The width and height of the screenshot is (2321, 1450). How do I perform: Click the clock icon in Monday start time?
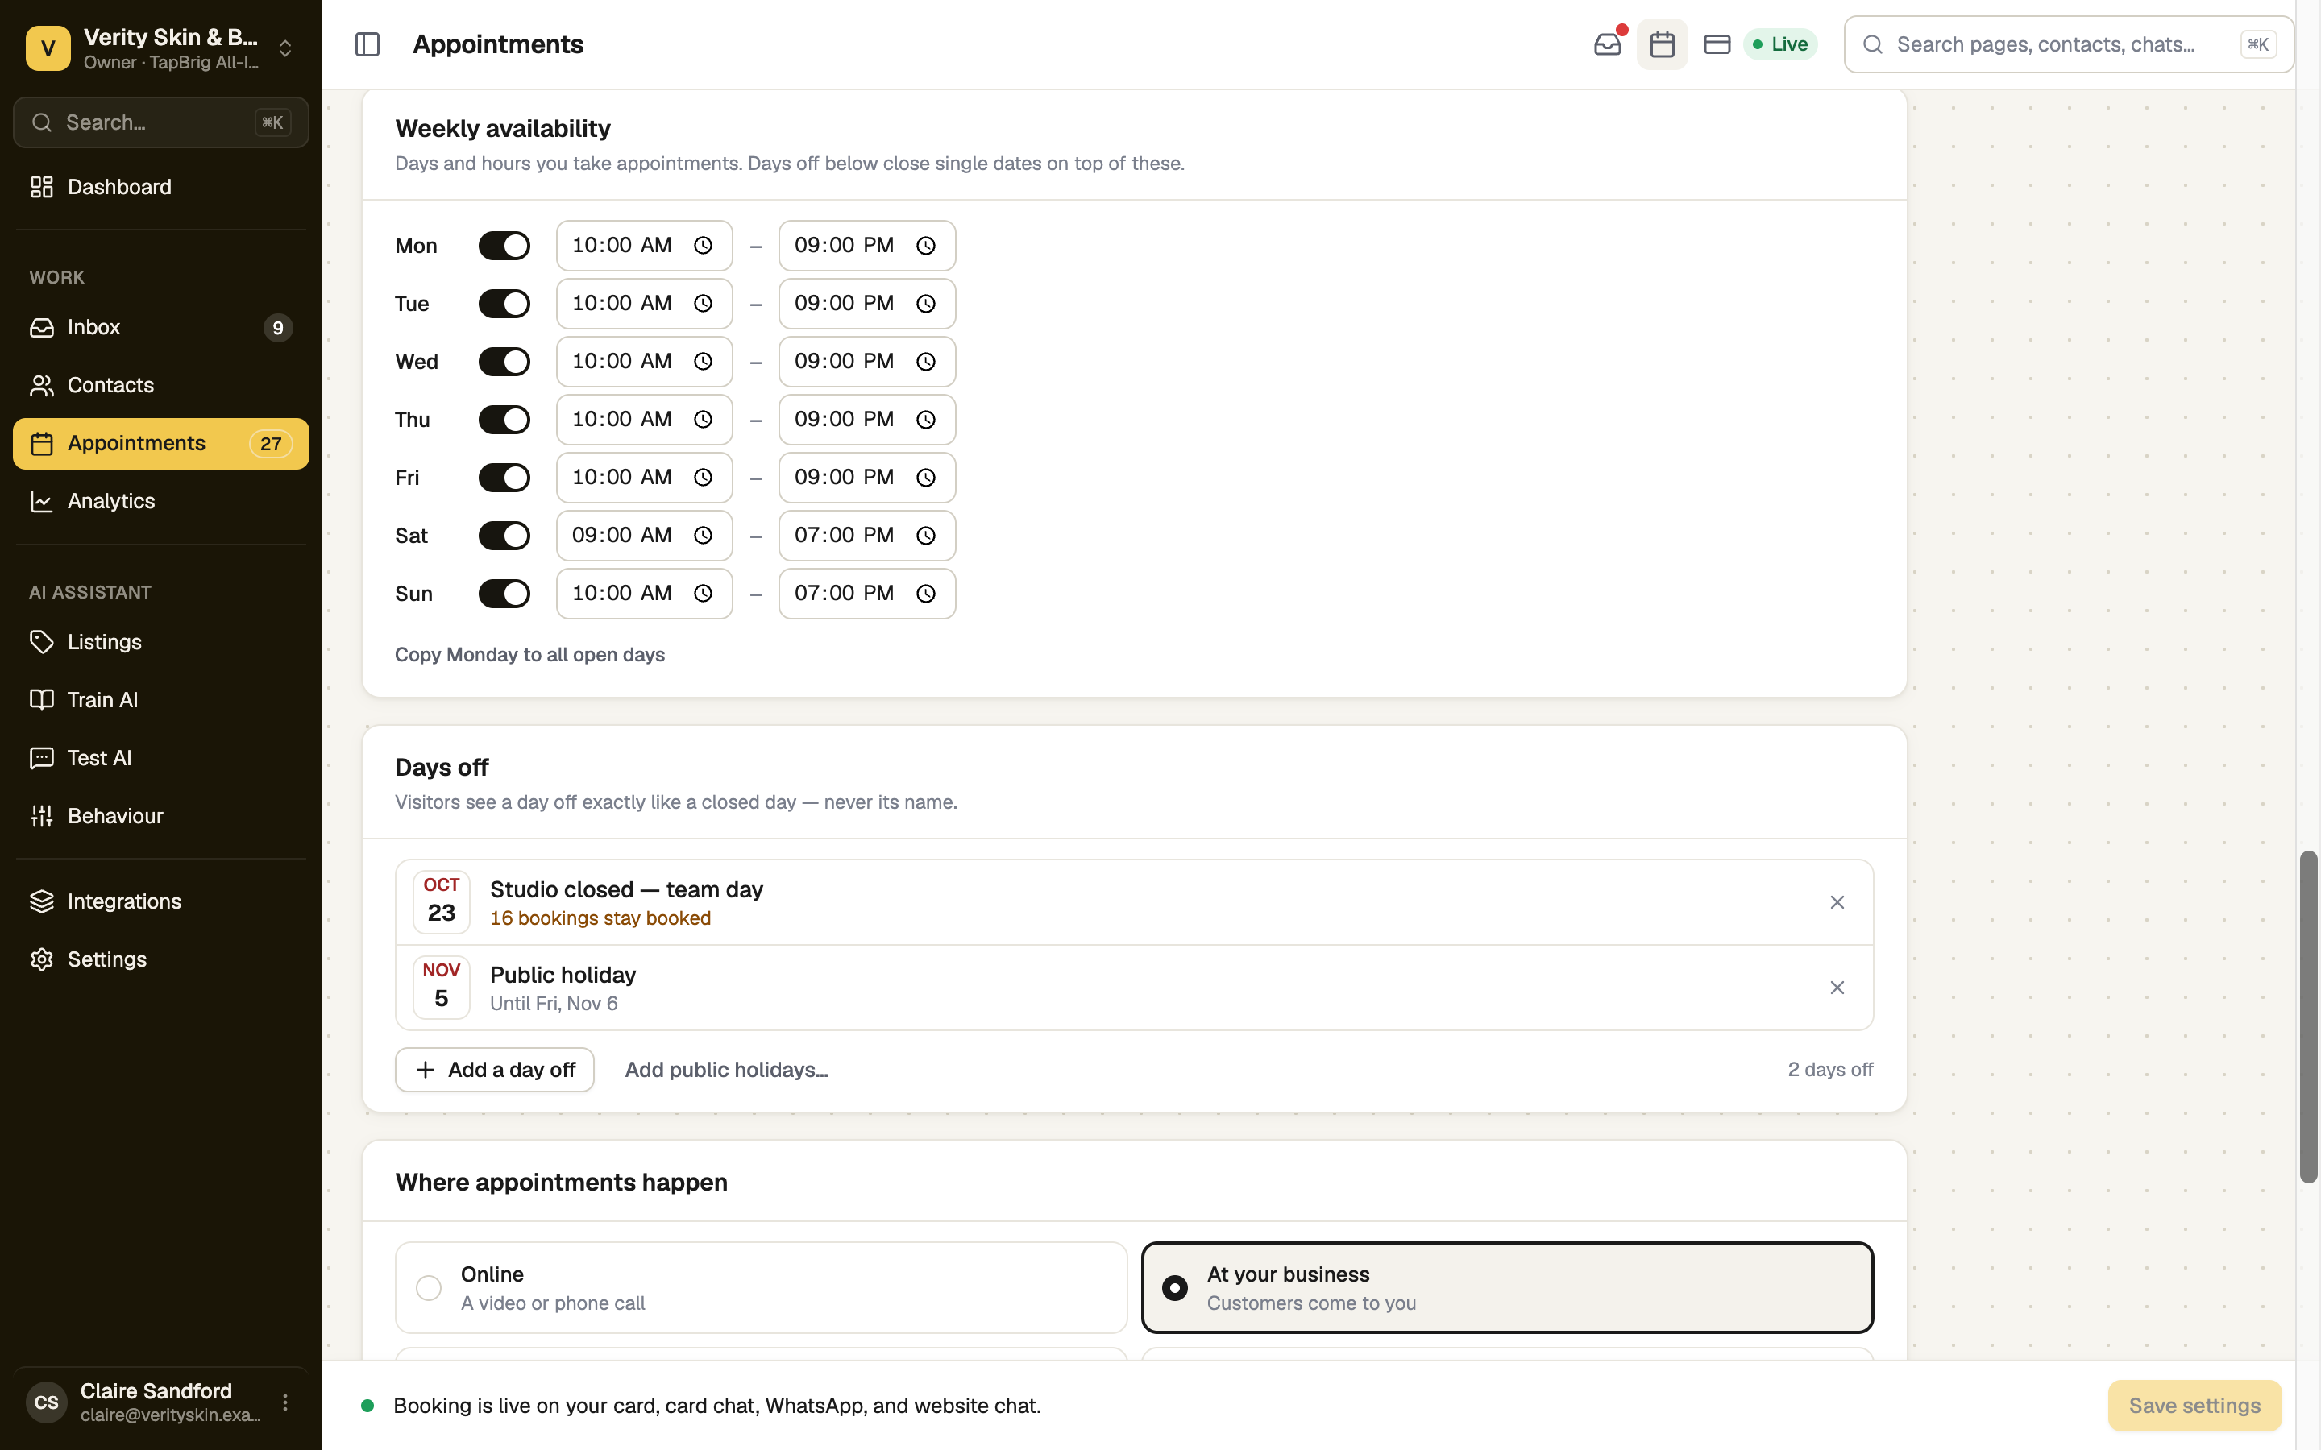pyautogui.click(x=703, y=246)
